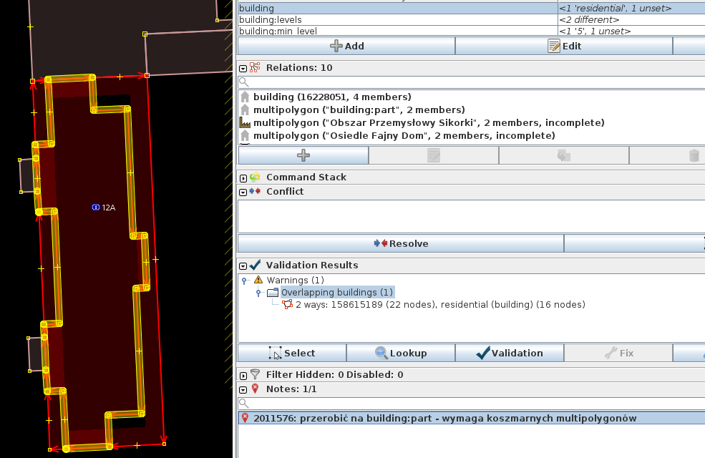The image size is (705, 458).
Task: Click the Lookup magnifier button
Action: (401, 353)
